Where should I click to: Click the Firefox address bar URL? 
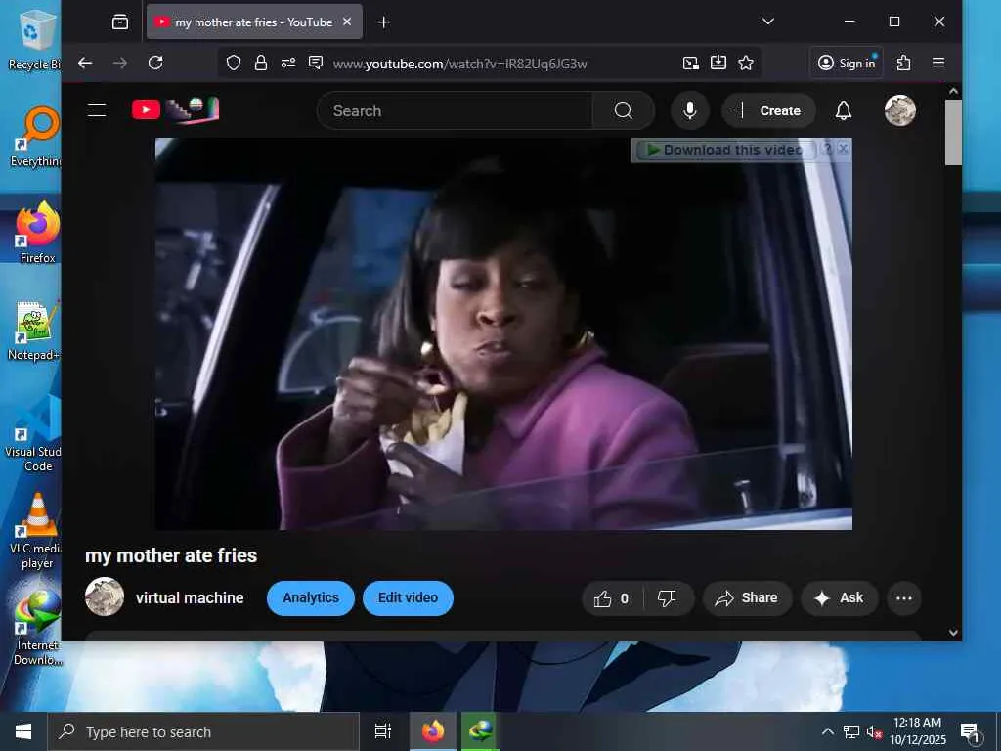tap(459, 64)
